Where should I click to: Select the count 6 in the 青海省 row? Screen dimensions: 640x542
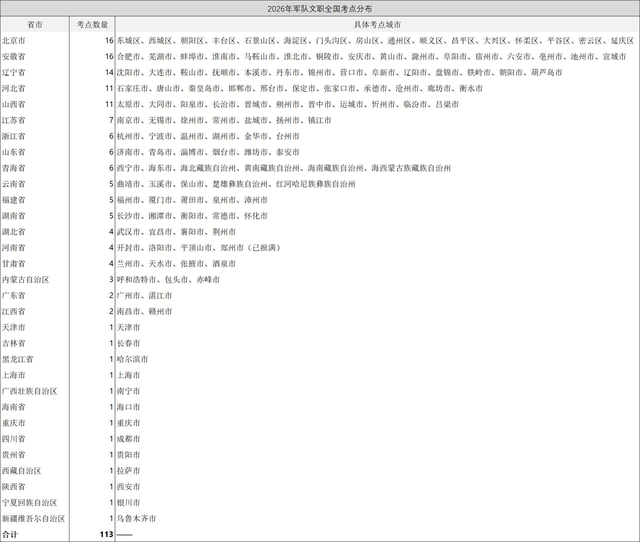pyautogui.click(x=111, y=168)
